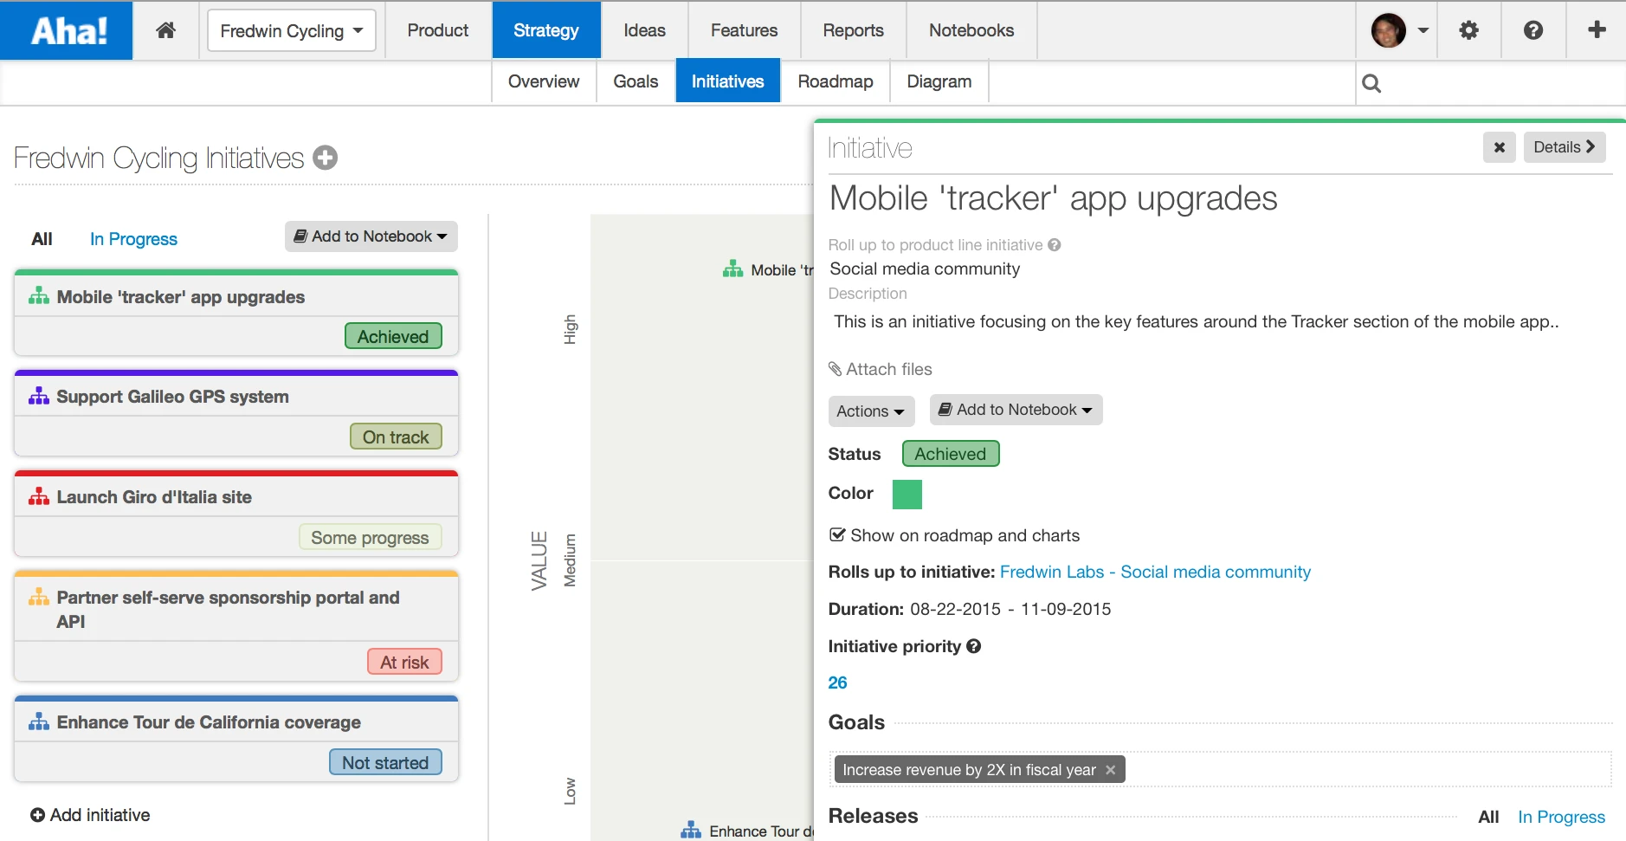Viewport: 1626px width, 841px height.
Task: Click the green Color swatch
Action: (x=907, y=495)
